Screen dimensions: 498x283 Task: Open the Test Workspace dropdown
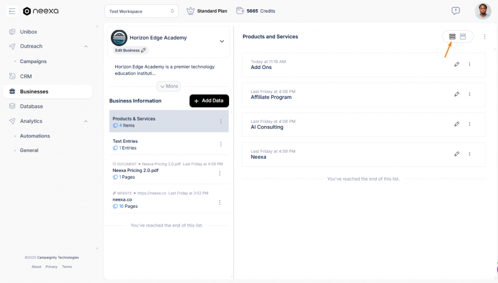[141, 11]
